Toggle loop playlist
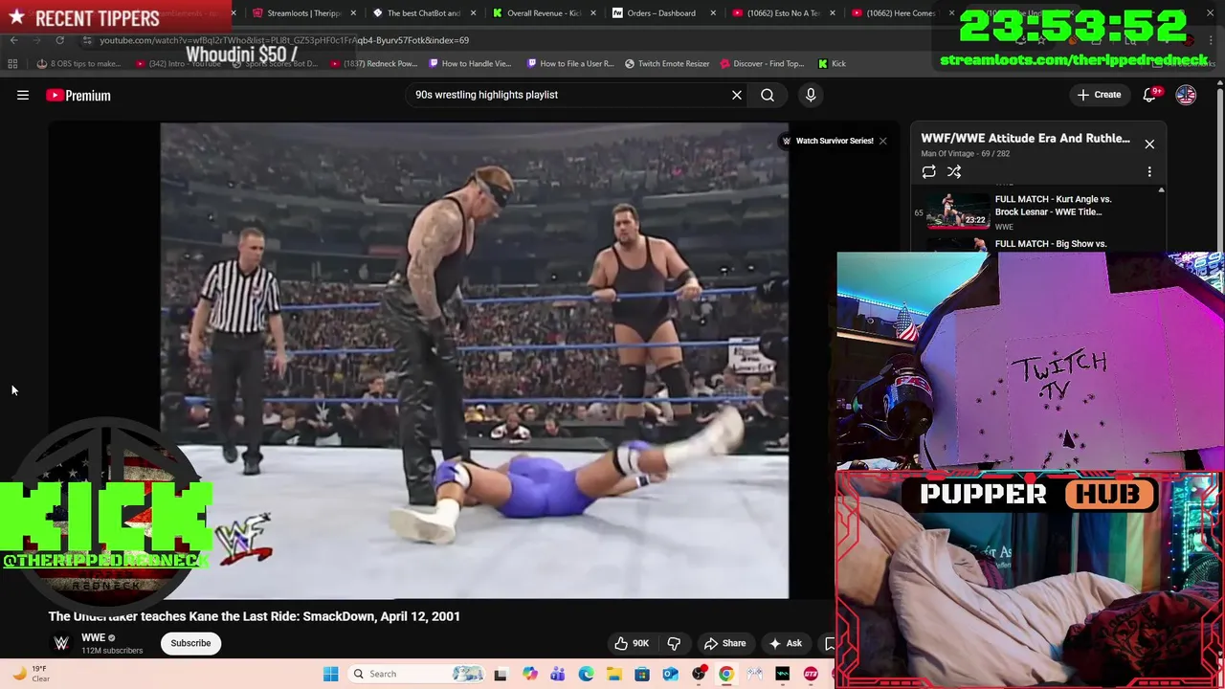The width and height of the screenshot is (1225, 689). click(928, 172)
